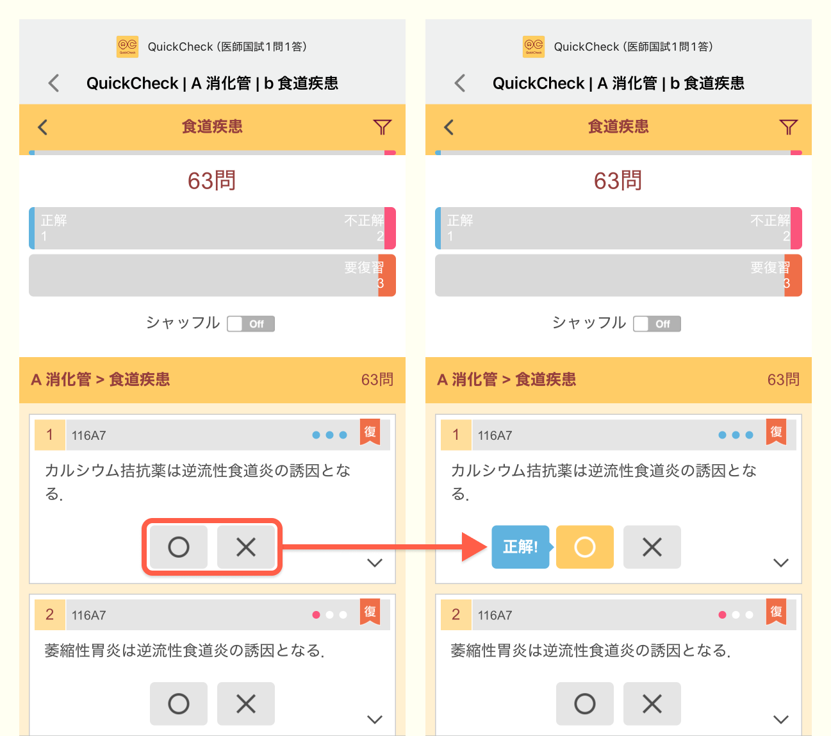
Task: Select A 消化管 > 食道疾患 breadcrumb in right panel
Action: 506,380
